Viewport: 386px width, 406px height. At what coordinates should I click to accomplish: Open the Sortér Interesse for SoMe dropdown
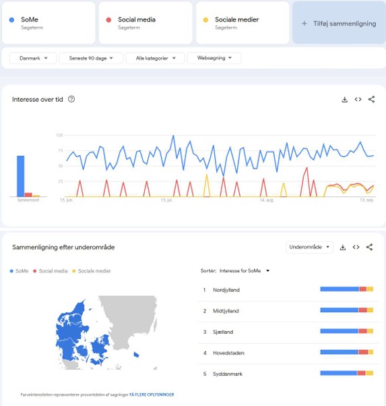click(235, 271)
